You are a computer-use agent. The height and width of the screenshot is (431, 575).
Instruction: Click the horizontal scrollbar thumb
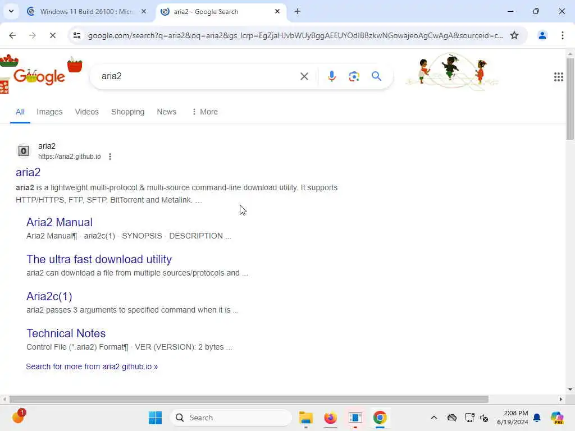[x=249, y=399]
